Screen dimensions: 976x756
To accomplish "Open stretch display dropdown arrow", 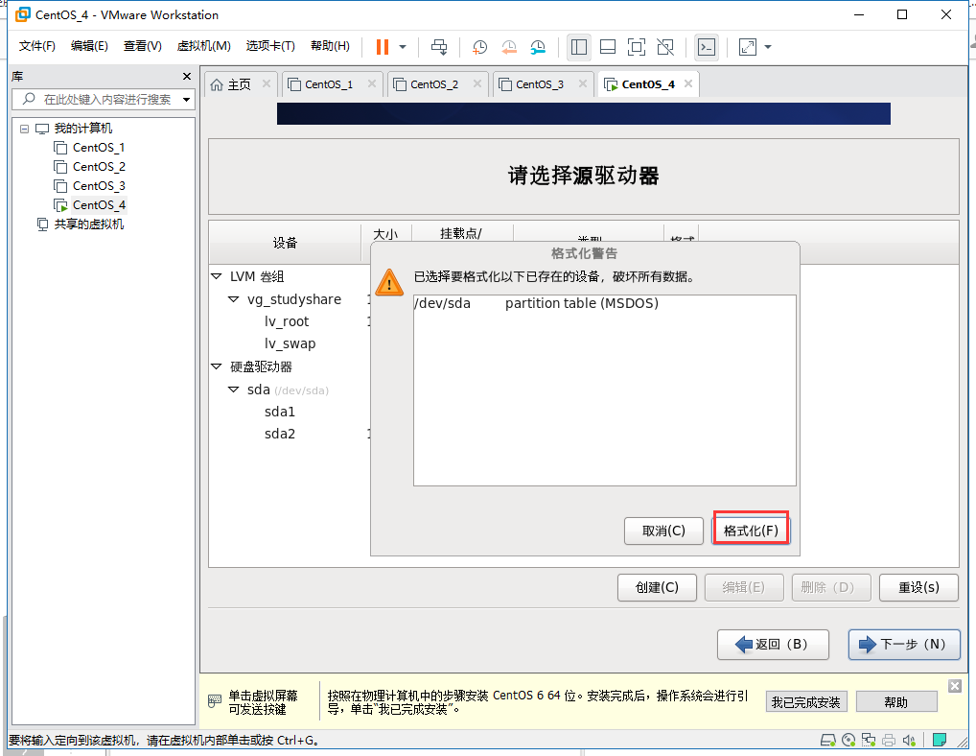I will click(768, 47).
